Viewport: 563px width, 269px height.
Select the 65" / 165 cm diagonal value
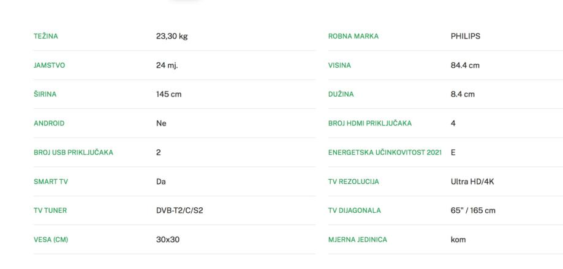click(473, 210)
